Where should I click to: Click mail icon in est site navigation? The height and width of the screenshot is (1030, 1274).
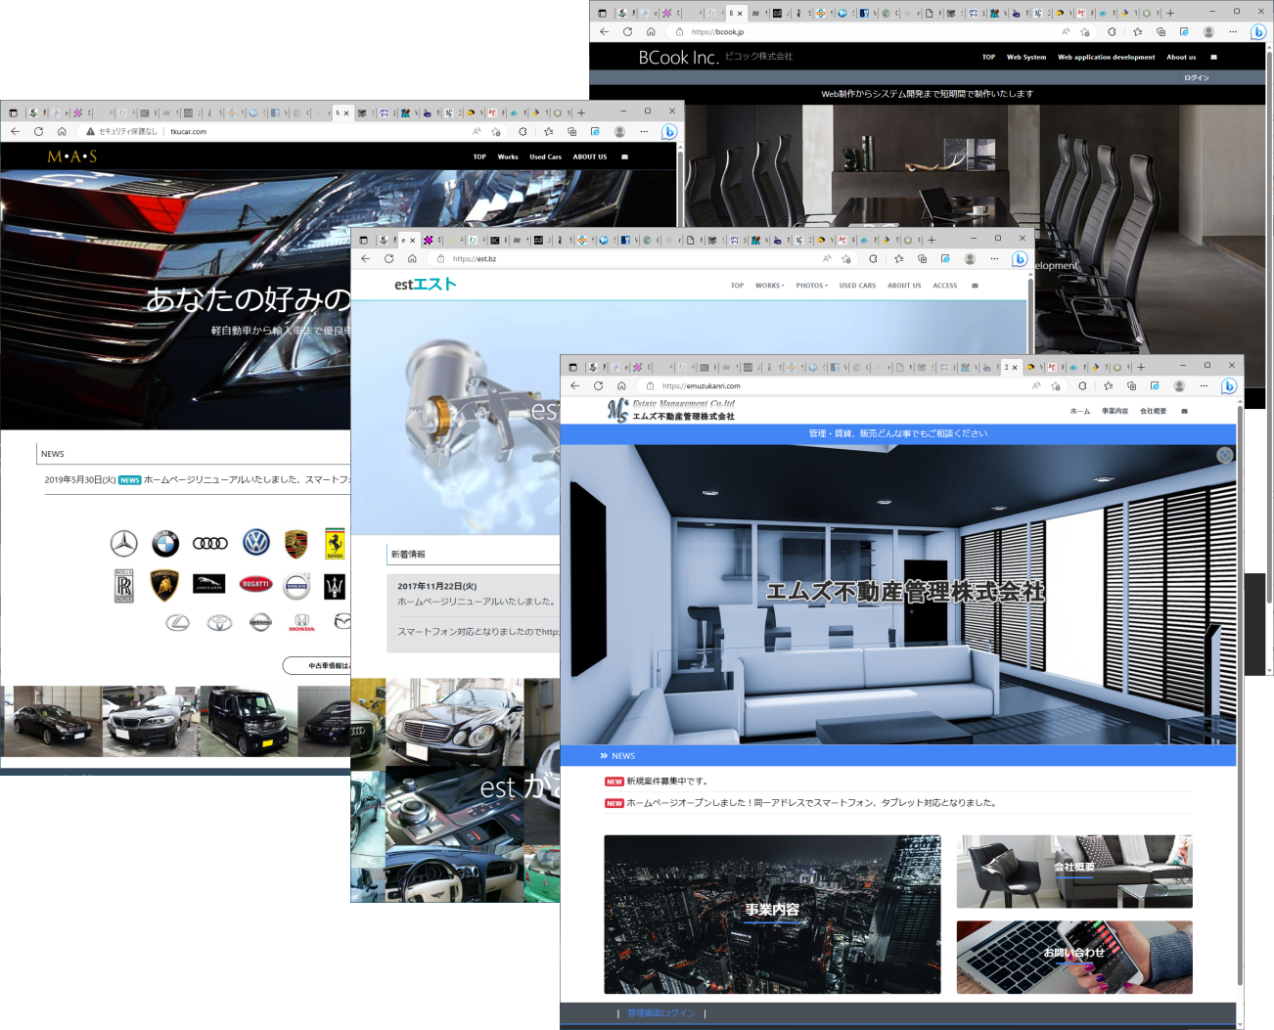pyautogui.click(x=975, y=286)
